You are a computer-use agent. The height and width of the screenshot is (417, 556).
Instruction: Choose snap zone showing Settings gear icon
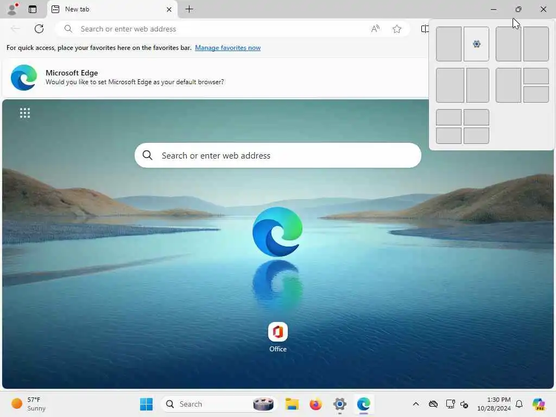click(x=476, y=44)
